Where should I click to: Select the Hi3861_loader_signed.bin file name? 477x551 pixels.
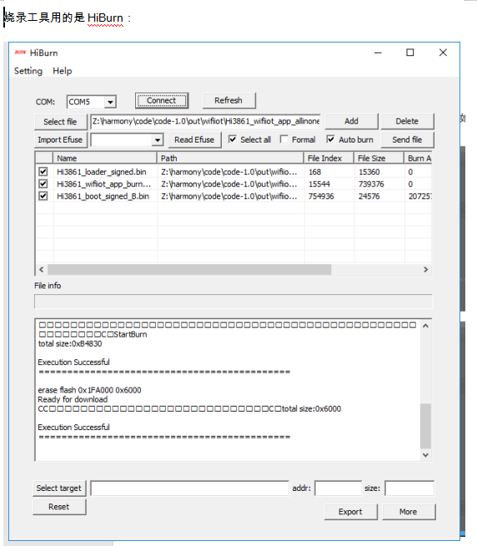click(101, 172)
